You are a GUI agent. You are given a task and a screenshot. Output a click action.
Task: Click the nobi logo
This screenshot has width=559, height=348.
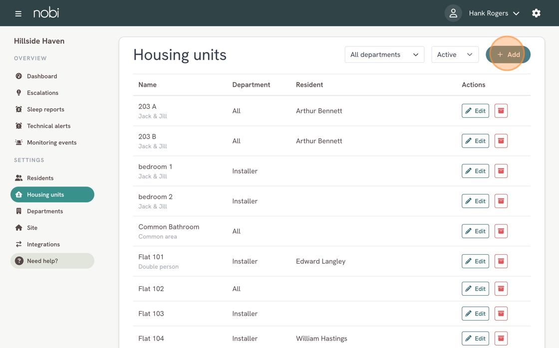46,13
